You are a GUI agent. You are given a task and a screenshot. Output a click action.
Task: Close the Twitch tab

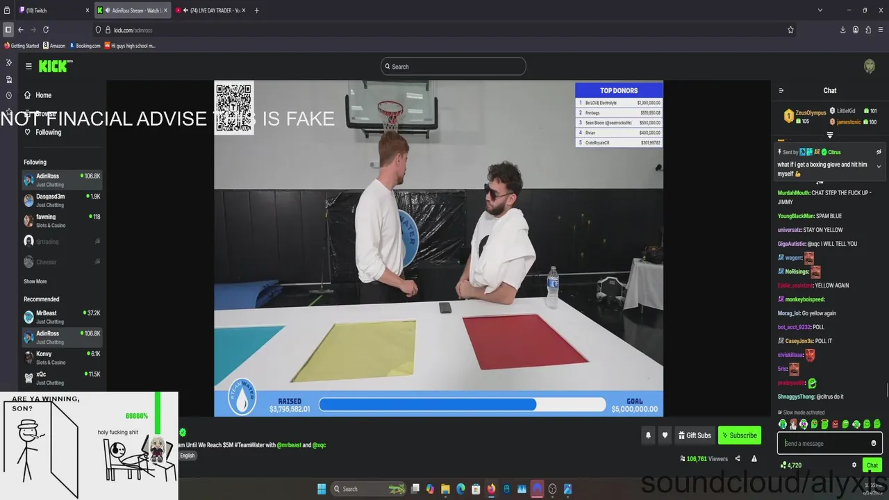point(88,10)
